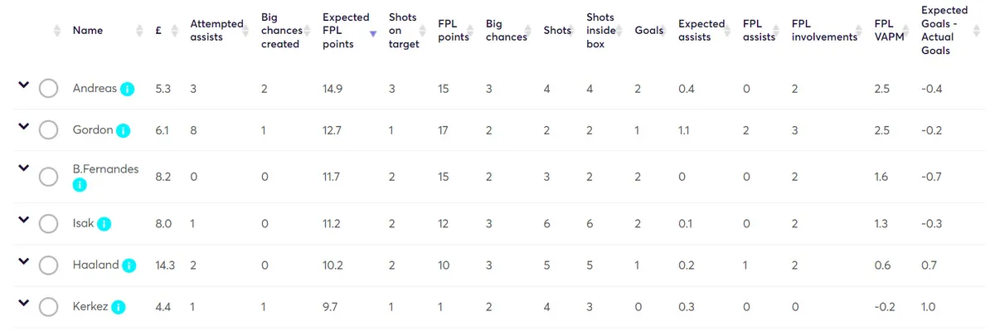Click the Gordon player name
This screenshot has height=331, width=995.
(93, 130)
